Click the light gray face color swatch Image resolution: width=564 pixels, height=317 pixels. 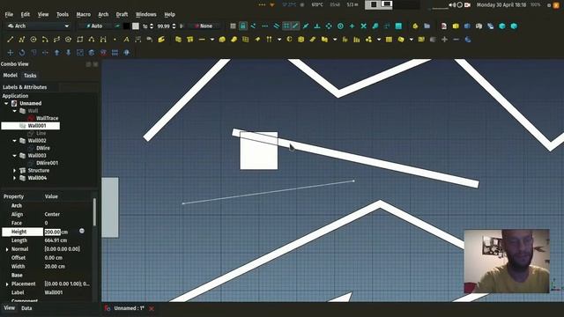coord(136,26)
